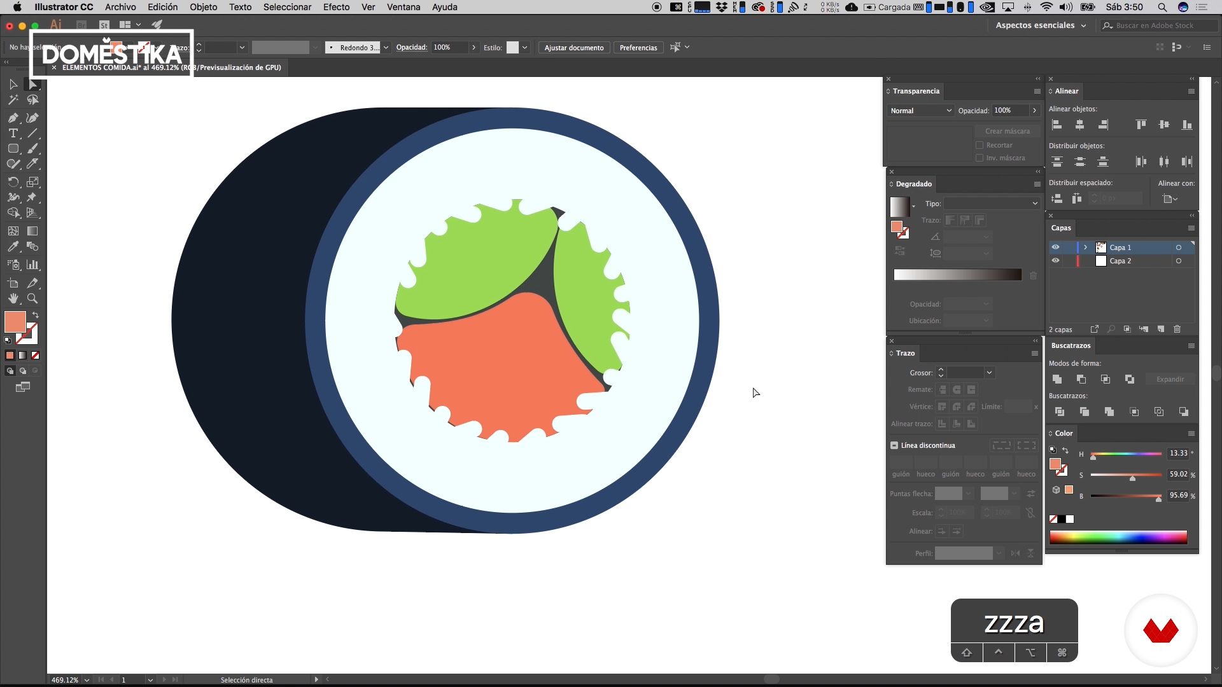
Task: Click the Unite shape mode icon in Pathfinder
Action: pyautogui.click(x=1057, y=379)
